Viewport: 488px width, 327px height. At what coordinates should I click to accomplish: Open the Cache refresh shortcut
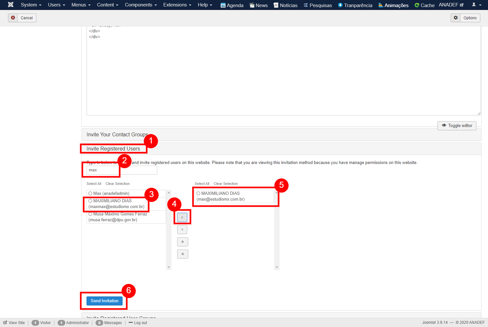424,5
